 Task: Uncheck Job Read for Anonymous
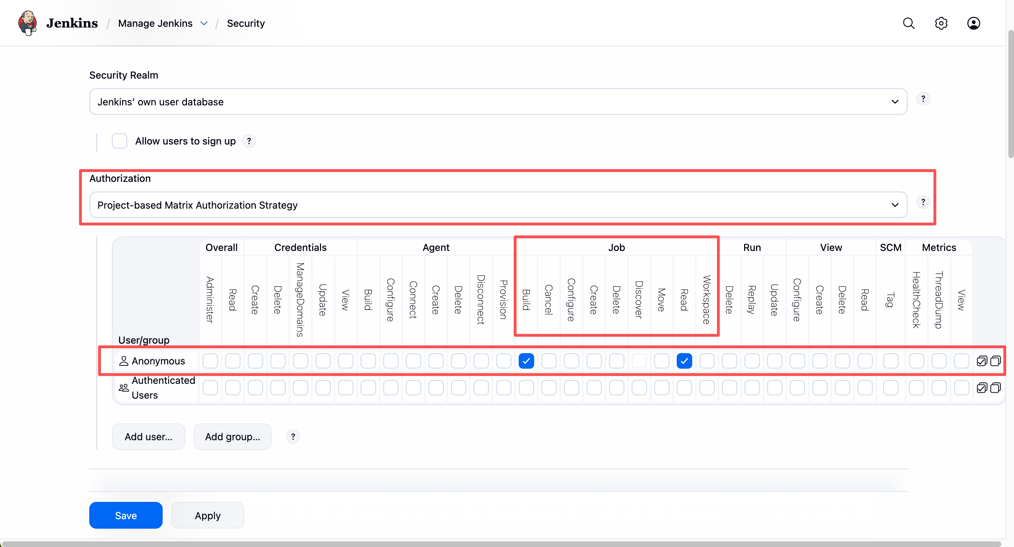684,361
